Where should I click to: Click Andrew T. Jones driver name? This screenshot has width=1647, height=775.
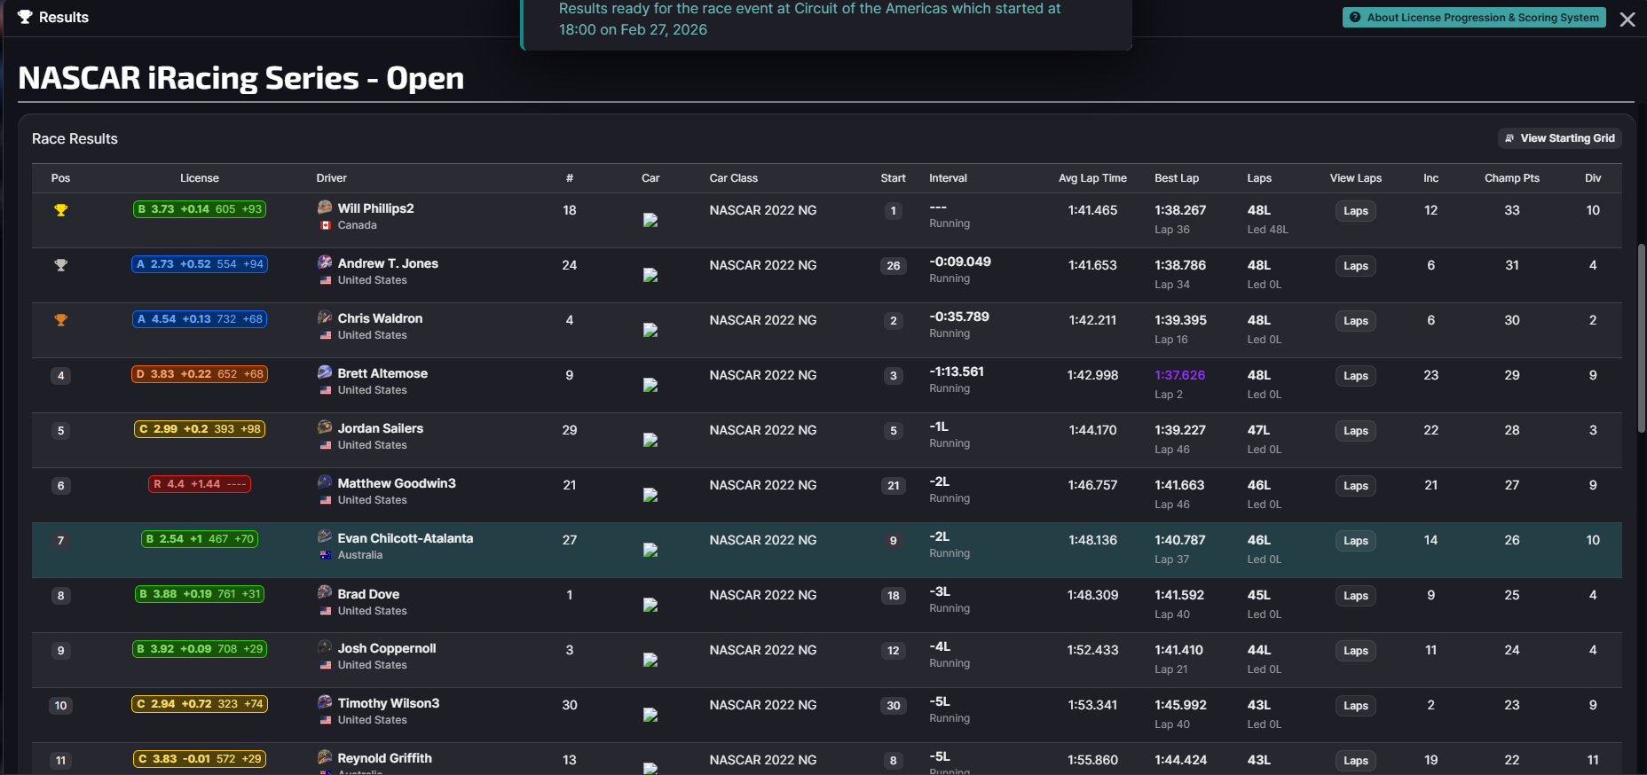coord(388,263)
